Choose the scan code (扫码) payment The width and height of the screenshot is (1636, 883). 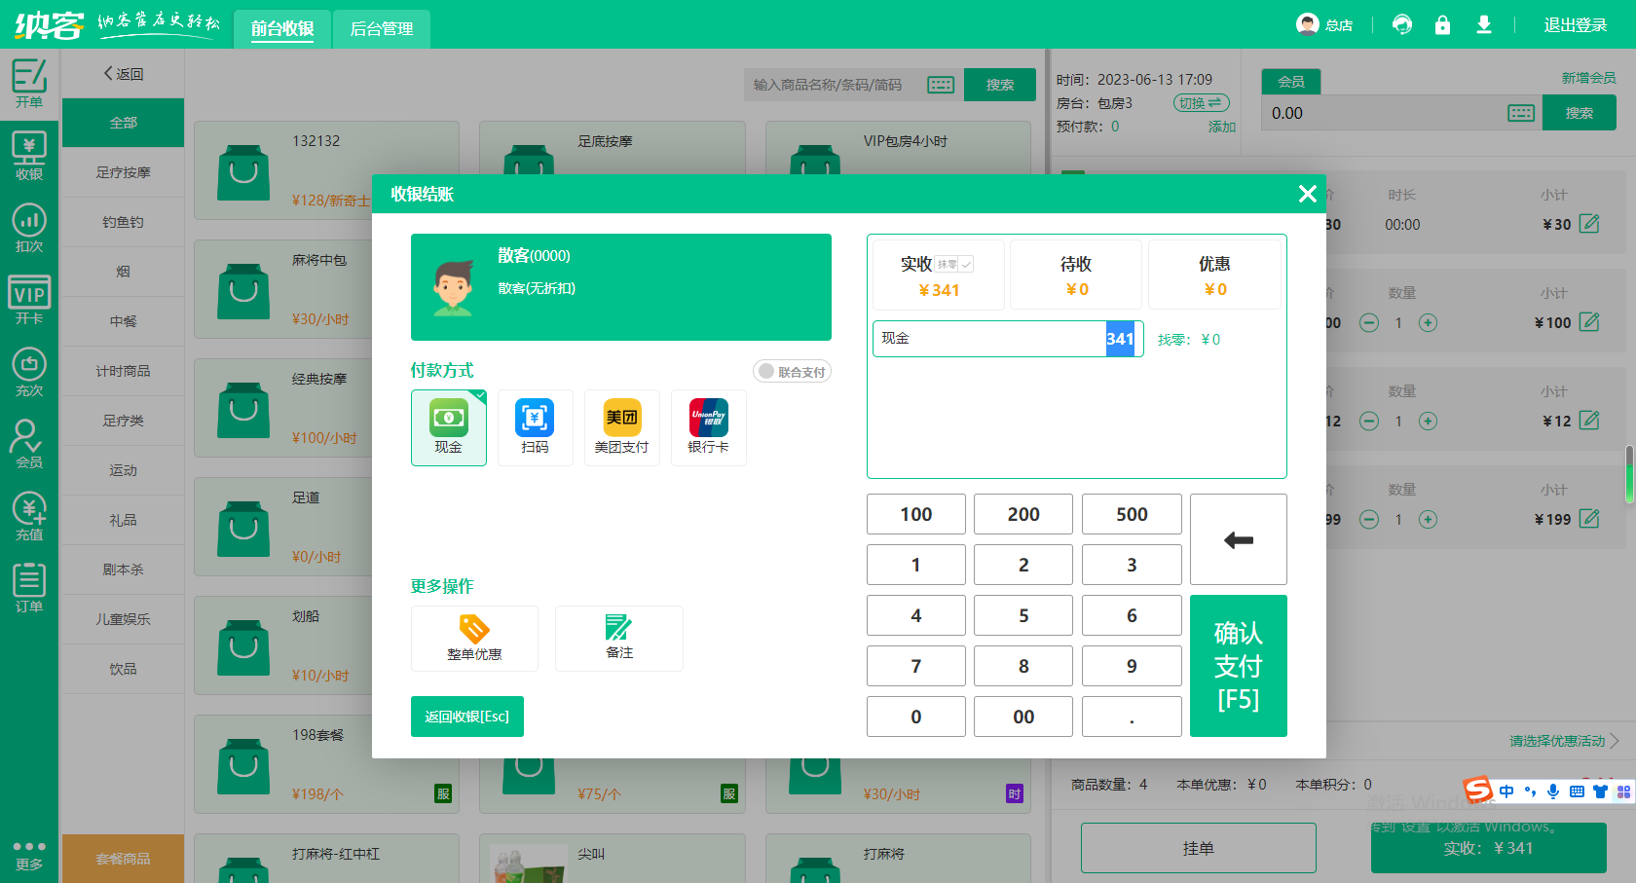[535, 427]
